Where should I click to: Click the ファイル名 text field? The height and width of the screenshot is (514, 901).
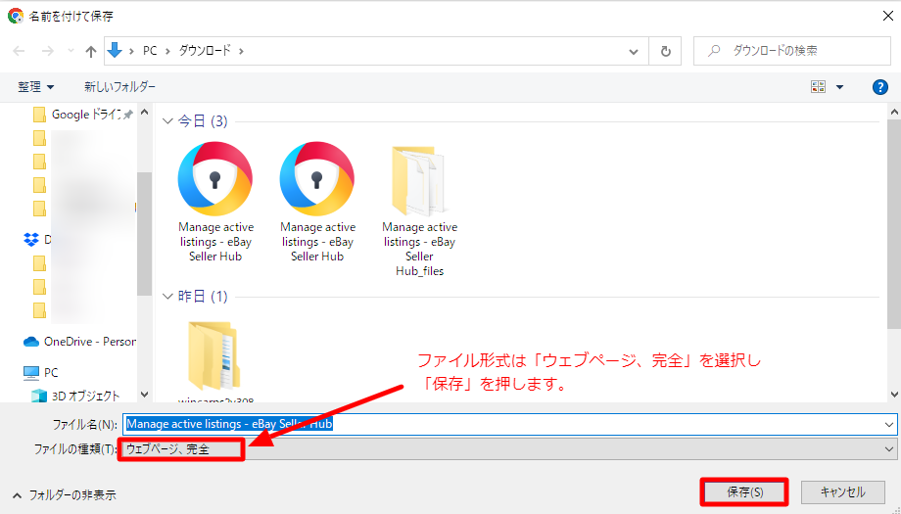coord(504,424)
